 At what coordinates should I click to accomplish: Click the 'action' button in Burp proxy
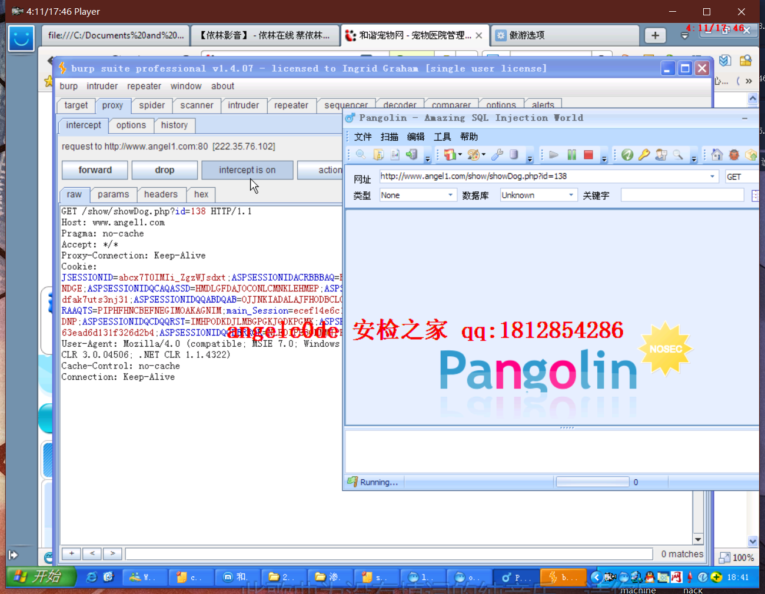[x=321, y=170]
